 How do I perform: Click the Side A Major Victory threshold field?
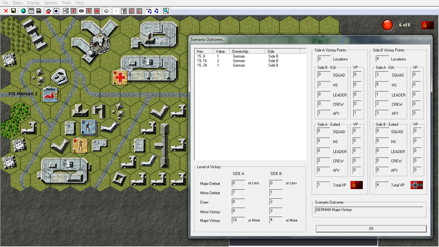238,220
